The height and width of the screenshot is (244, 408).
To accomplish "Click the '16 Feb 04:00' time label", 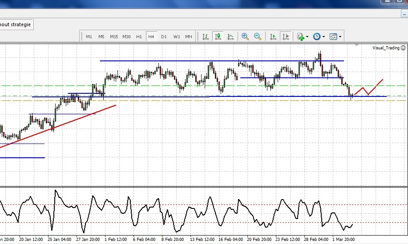I will [230, 239].
